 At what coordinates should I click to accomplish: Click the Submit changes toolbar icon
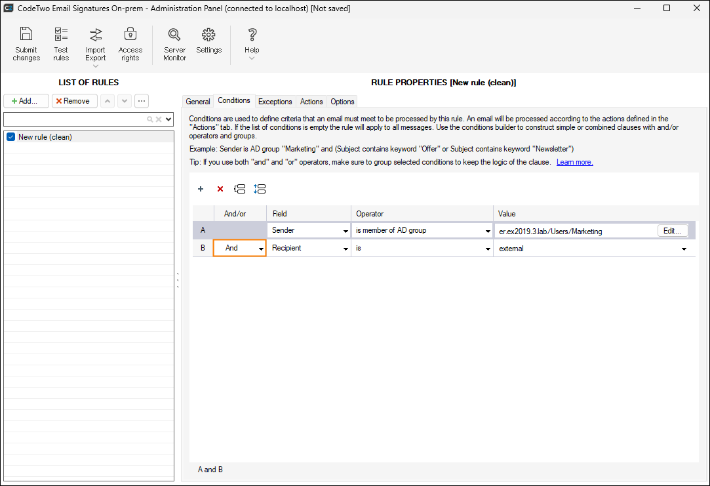pyautogui.click(x=26, y=44)
